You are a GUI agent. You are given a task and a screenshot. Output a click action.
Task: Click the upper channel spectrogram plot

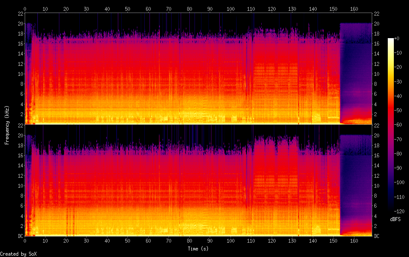click(198, 68)
